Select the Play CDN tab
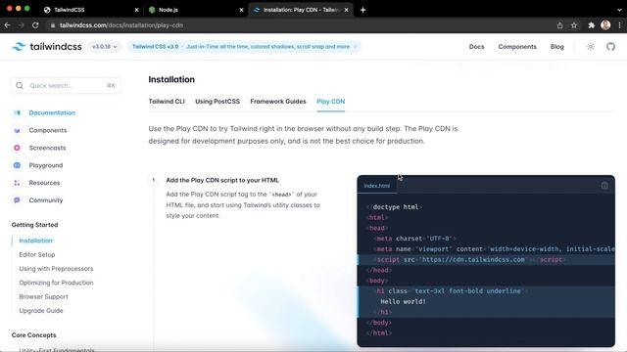This screenshot has width=627, height=352. 331,102
